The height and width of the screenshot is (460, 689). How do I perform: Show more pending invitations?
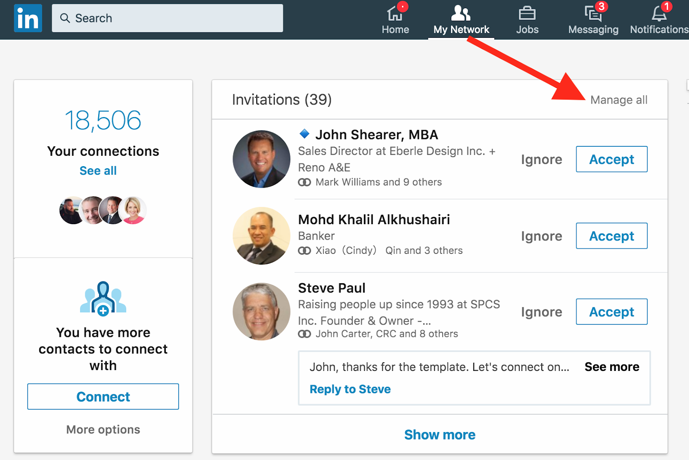tap(439, 435)
